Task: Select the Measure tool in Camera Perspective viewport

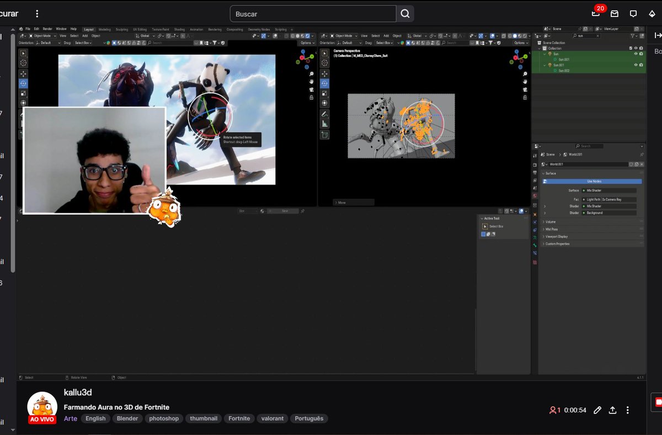Action: click(x=324, y=124)
